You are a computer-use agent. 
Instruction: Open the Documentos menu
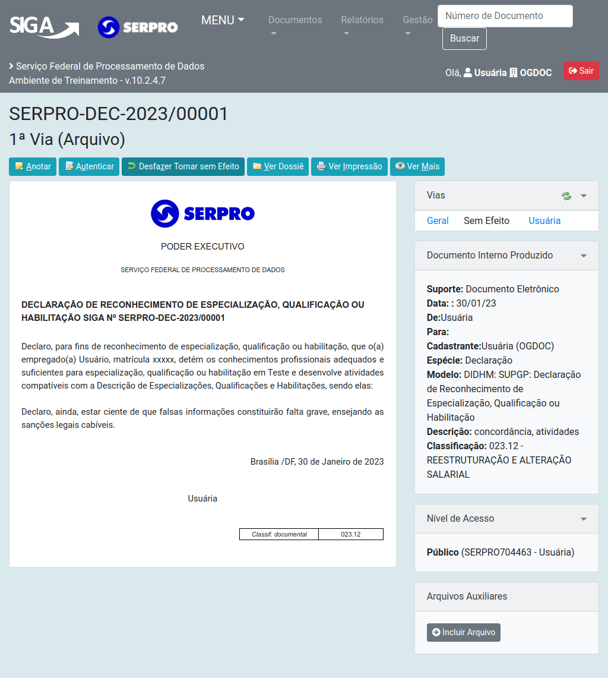point(294,24)
